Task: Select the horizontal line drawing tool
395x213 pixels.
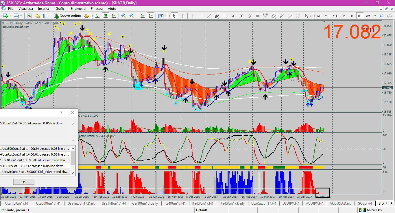Action: (201, 16)
